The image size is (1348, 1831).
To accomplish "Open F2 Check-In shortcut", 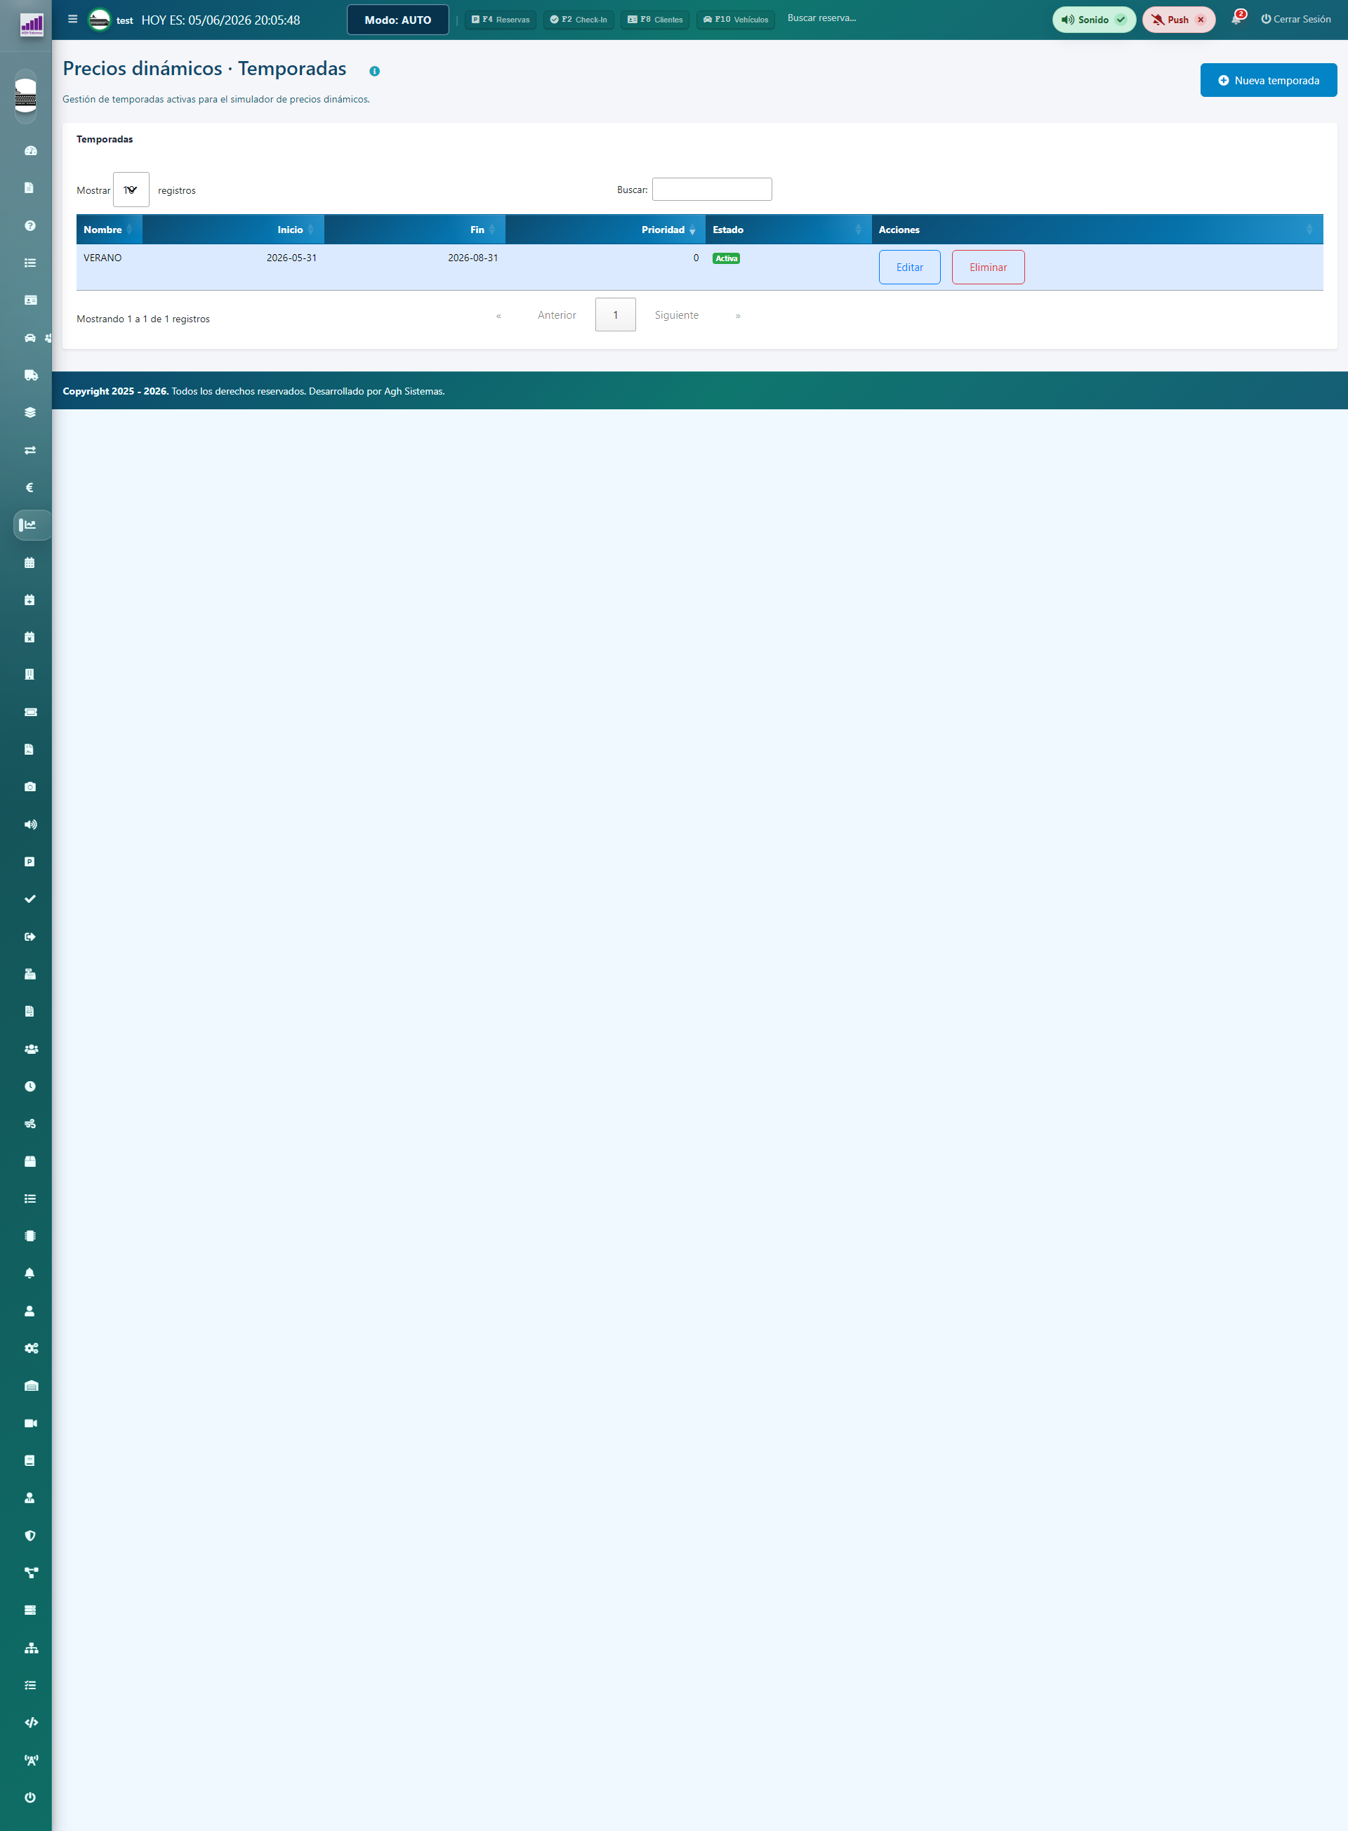I will click(x=579, y=20).
